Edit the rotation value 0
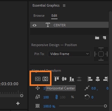This screenshot has width=112, height=111. [x=92, y=97]
